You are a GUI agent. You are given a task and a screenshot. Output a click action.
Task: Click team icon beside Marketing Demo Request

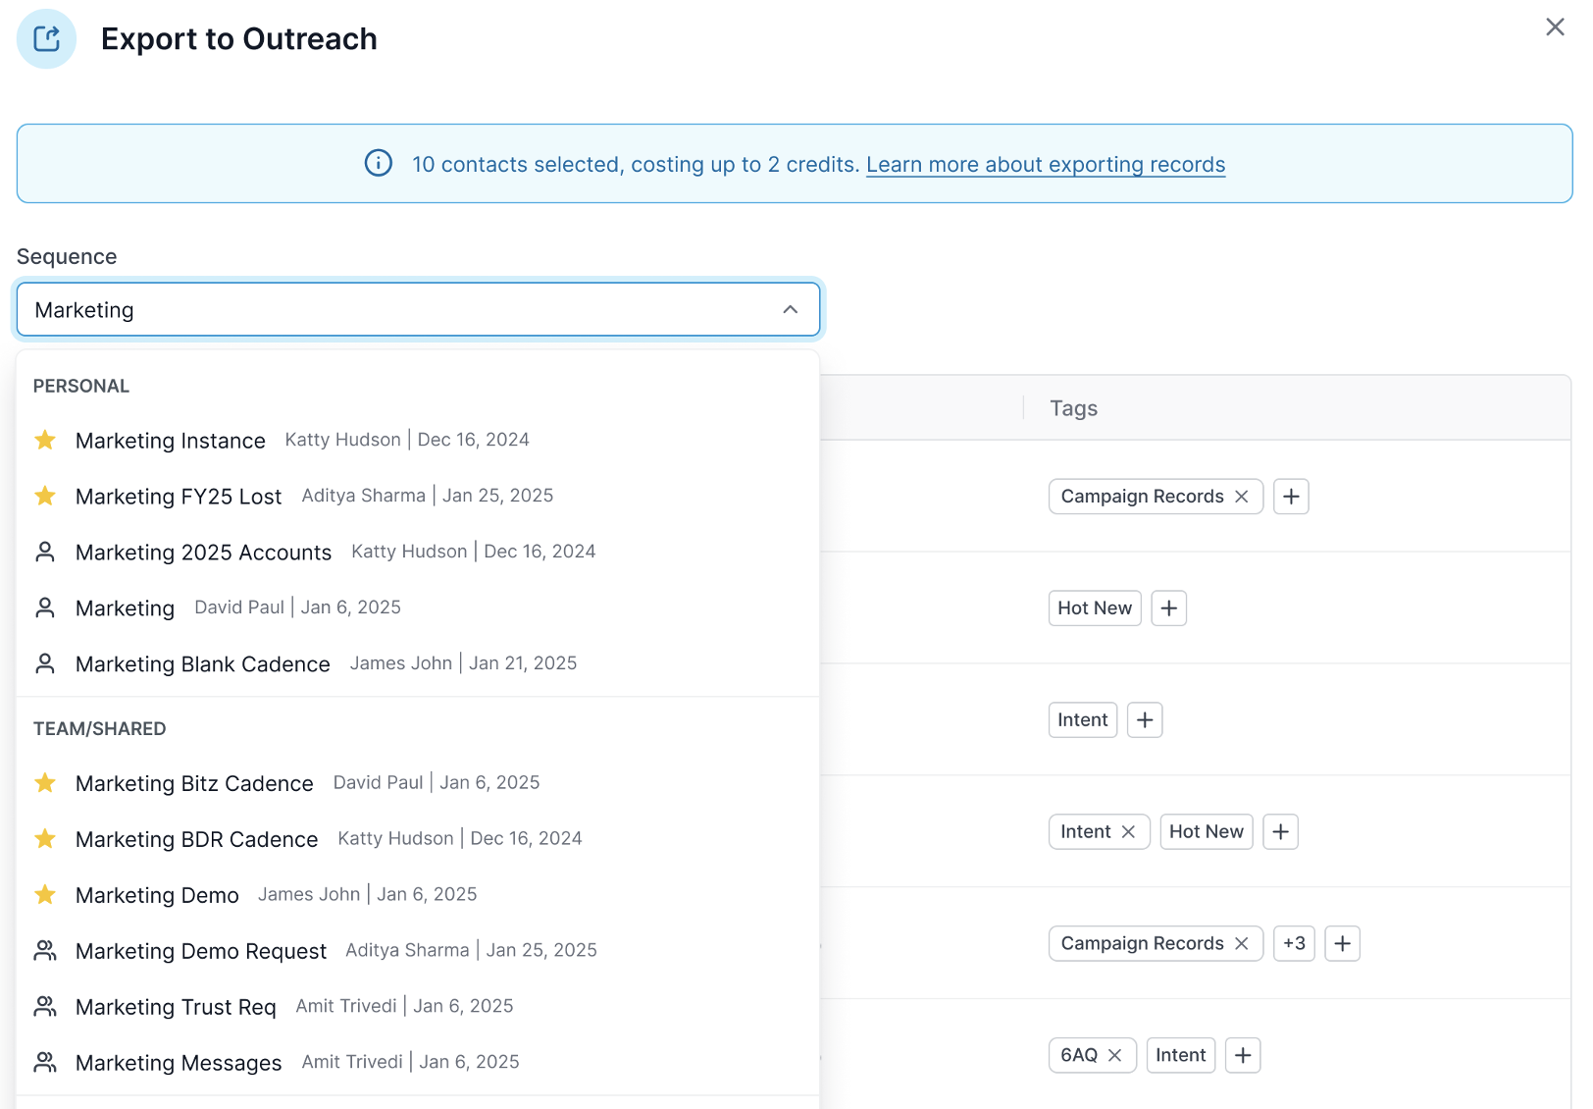click(45, 950)
